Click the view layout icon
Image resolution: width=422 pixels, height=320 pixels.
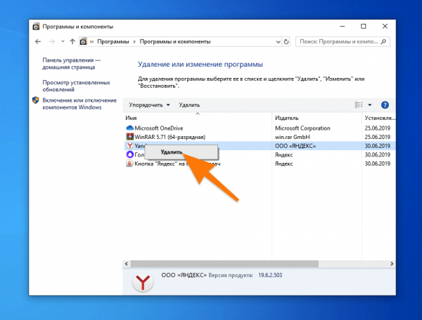pos(359,105)
